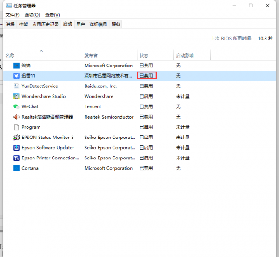Switch to the 详细信息 tab

click(98, 24)
